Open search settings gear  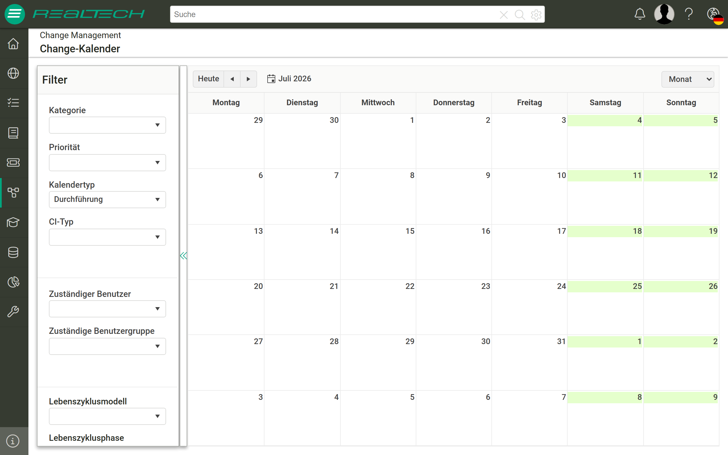pyautogui.click(x=536, y=15)
